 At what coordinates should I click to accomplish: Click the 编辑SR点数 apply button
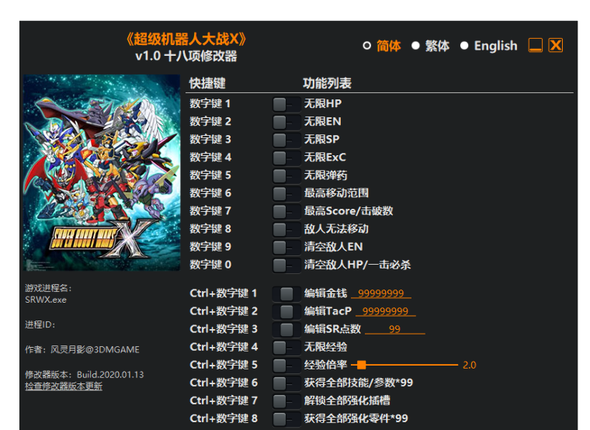[x=286, y=330]
